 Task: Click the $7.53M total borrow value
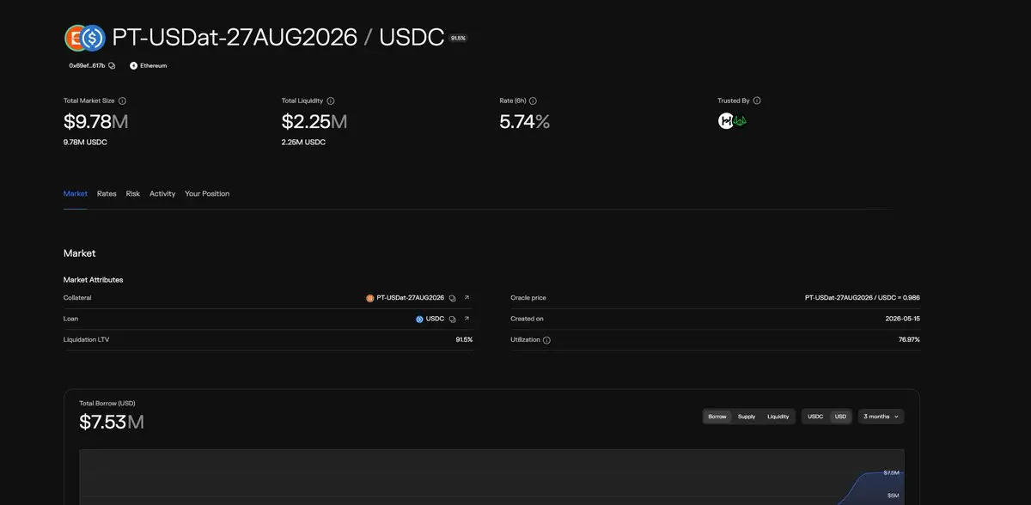112,422
